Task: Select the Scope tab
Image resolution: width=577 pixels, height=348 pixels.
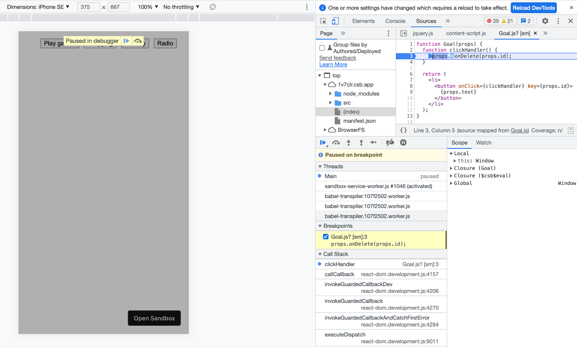Action: (459, 143)
